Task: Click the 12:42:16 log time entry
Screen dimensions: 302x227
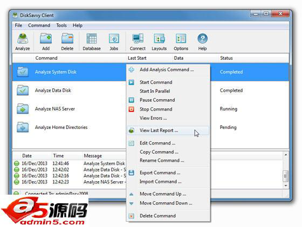Action: (60, 176)
